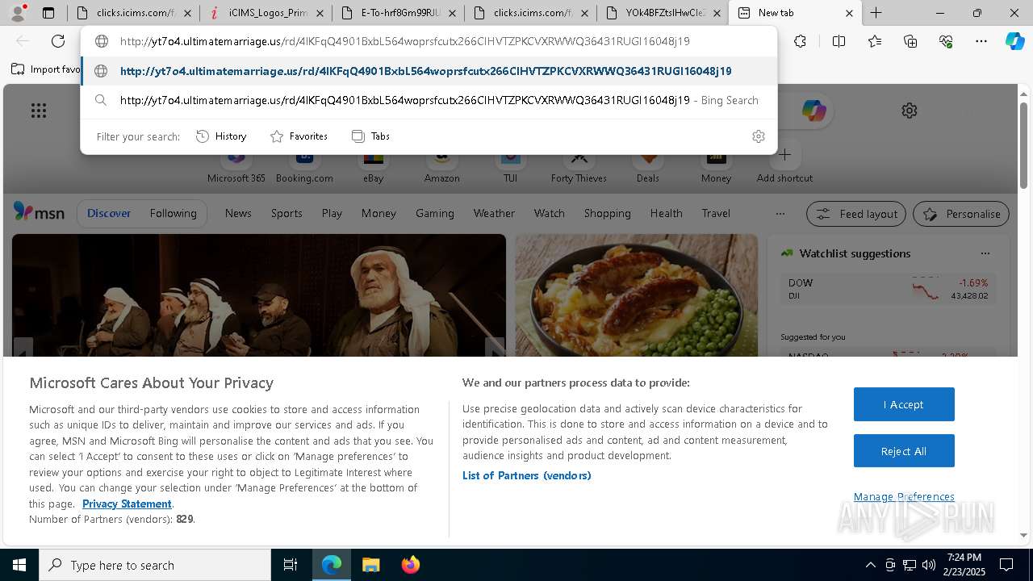Click the Add shortcut plus icon
Viewport: 1033px width, 581px height.
(x=784, y=154)
